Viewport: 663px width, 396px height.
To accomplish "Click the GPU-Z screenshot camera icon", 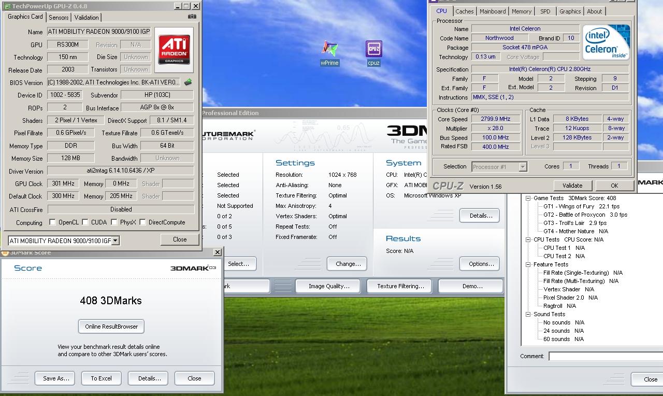I will pos(192,17).
